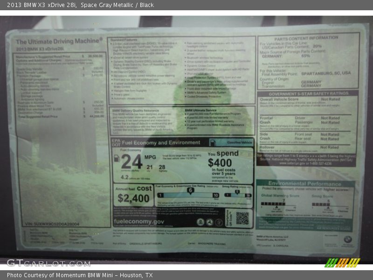This screenshot has width=373, height=280.
Task: Click "PARTS CONTENT INFORMATION" heading
Action: (306, 38)
